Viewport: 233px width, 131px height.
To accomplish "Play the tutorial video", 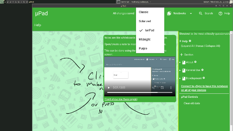I will click(109, 88).
